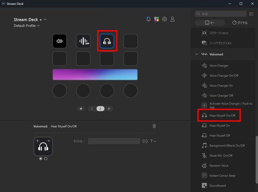Click the Soundboard label
The width and height of the screenshot is (258, 192).
[x=218, y=186]
